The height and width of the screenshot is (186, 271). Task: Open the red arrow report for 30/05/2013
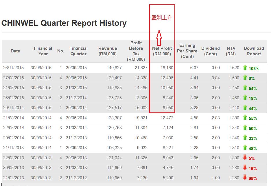tap(245, 167)
